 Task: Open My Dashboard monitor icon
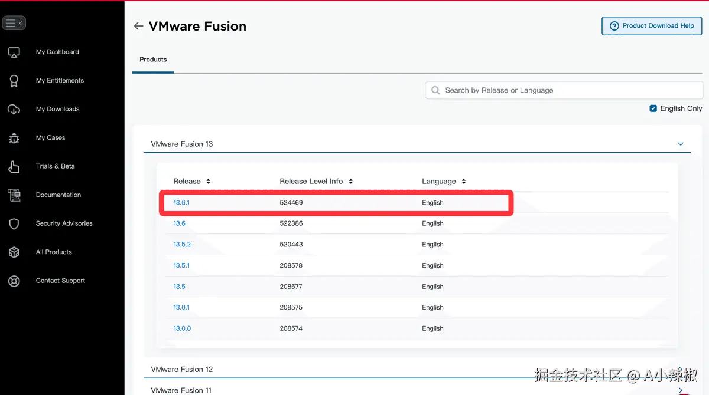[14, 52]
